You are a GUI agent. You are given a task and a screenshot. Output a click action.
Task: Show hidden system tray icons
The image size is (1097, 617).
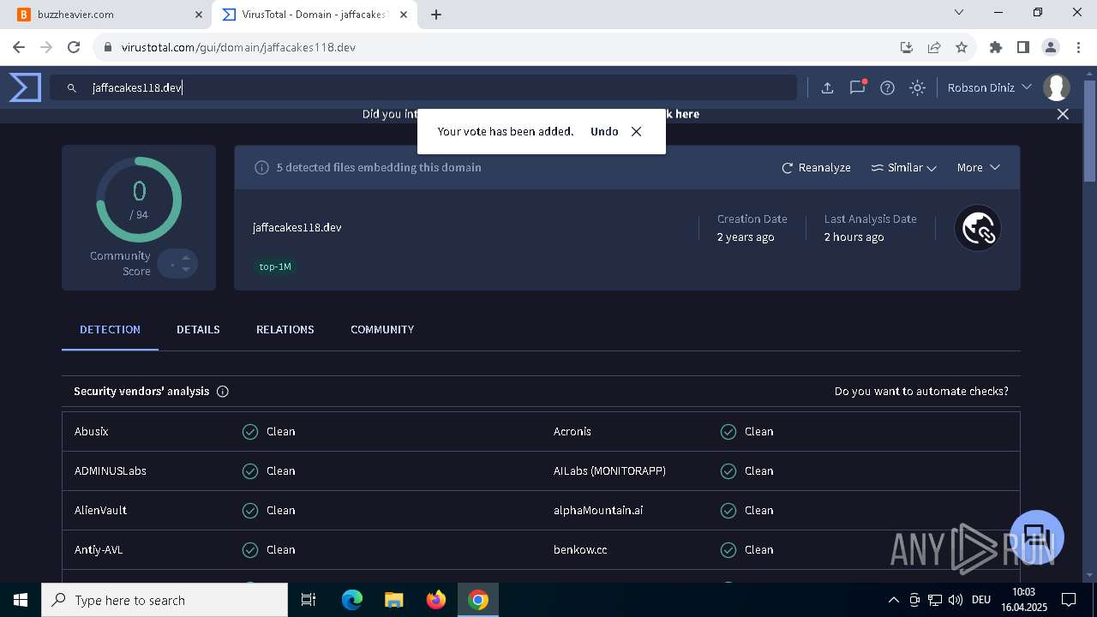tap(893, 600)
